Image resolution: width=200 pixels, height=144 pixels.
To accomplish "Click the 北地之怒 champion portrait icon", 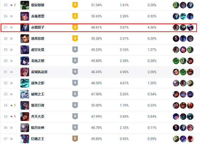I will click(x=25, y=61).
